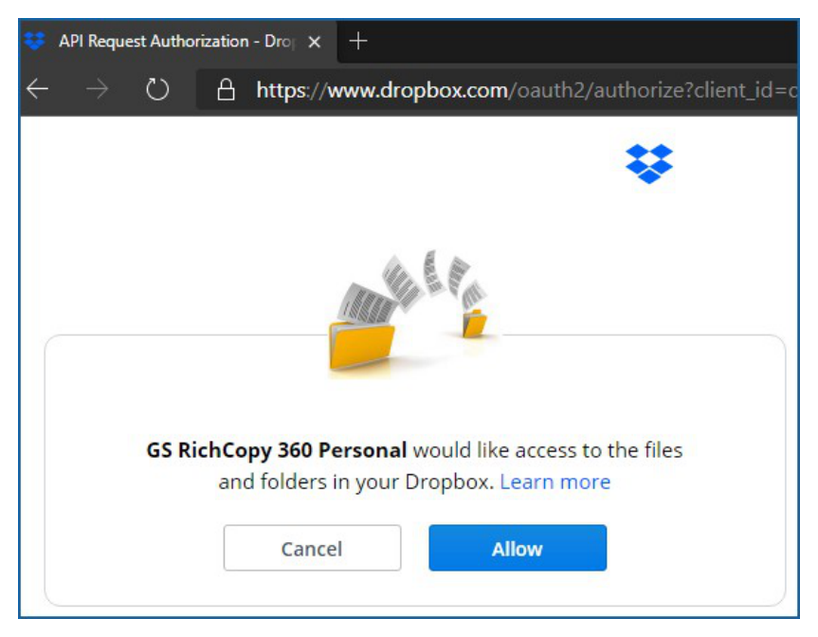The image size is (818, 637).
Task: Reload the page with the refresh icon
Action: point(157,89)
